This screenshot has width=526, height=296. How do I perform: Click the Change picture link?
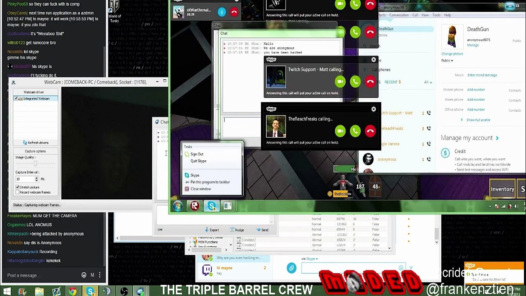coord(452,54)
